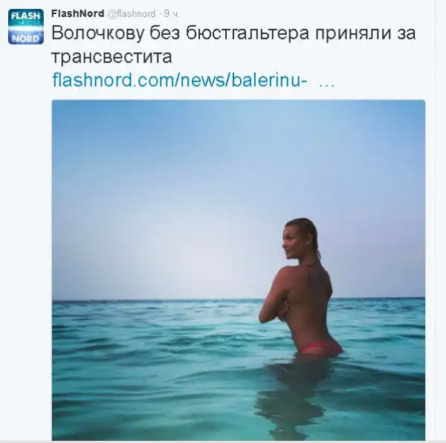The image size is (446, 443).
Task: Click the turquoise water in the photo
Action: (156, 370)
